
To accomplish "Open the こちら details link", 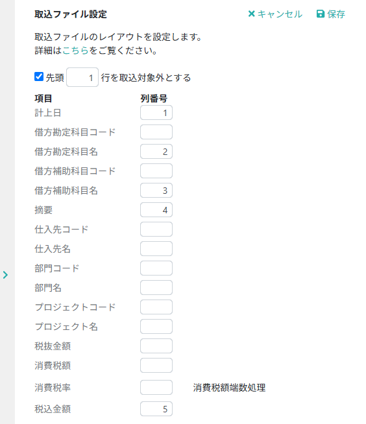I will click(x=75, y=51).
